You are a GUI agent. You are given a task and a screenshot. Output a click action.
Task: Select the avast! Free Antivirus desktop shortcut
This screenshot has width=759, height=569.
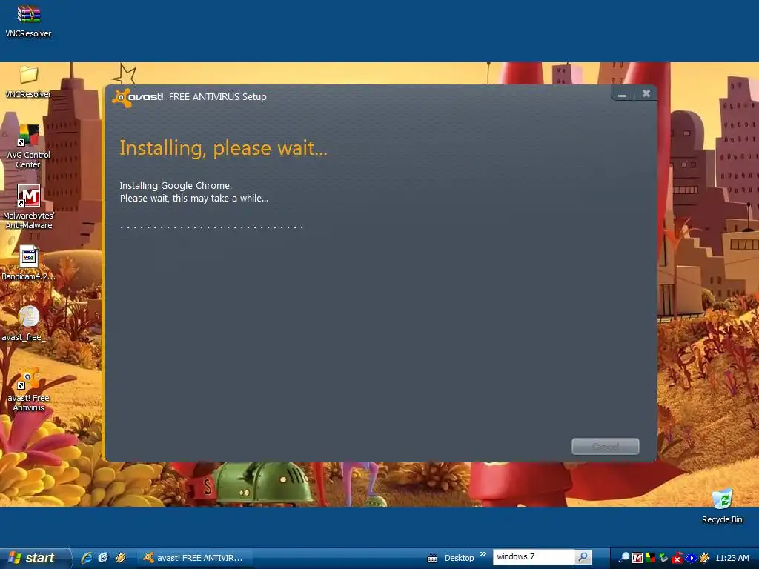[x=28, y=390]
